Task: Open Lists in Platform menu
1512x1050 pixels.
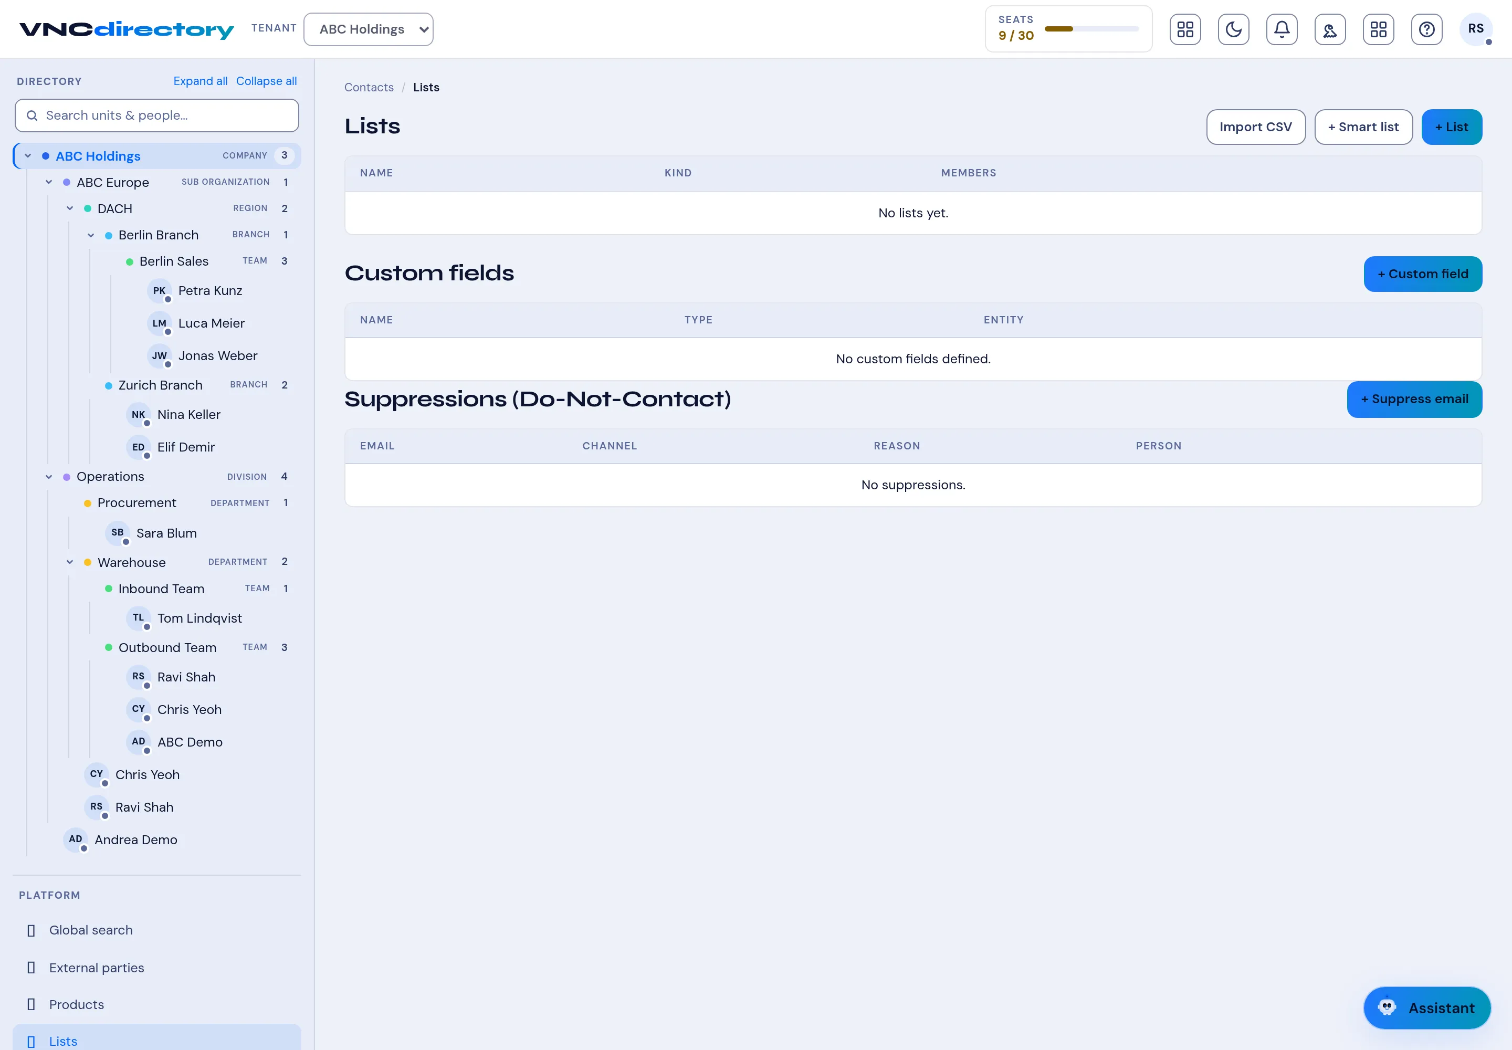Action: [157, 1037]
